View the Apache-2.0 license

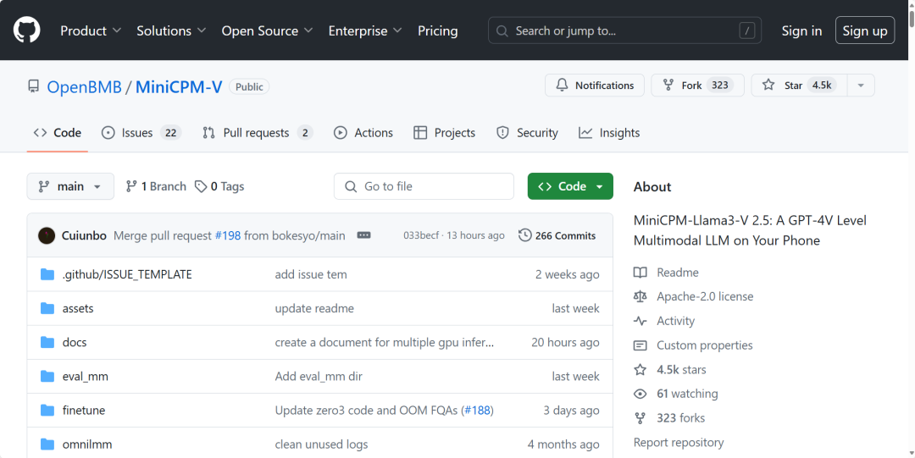pyautogui.click(x=704, y=296)
